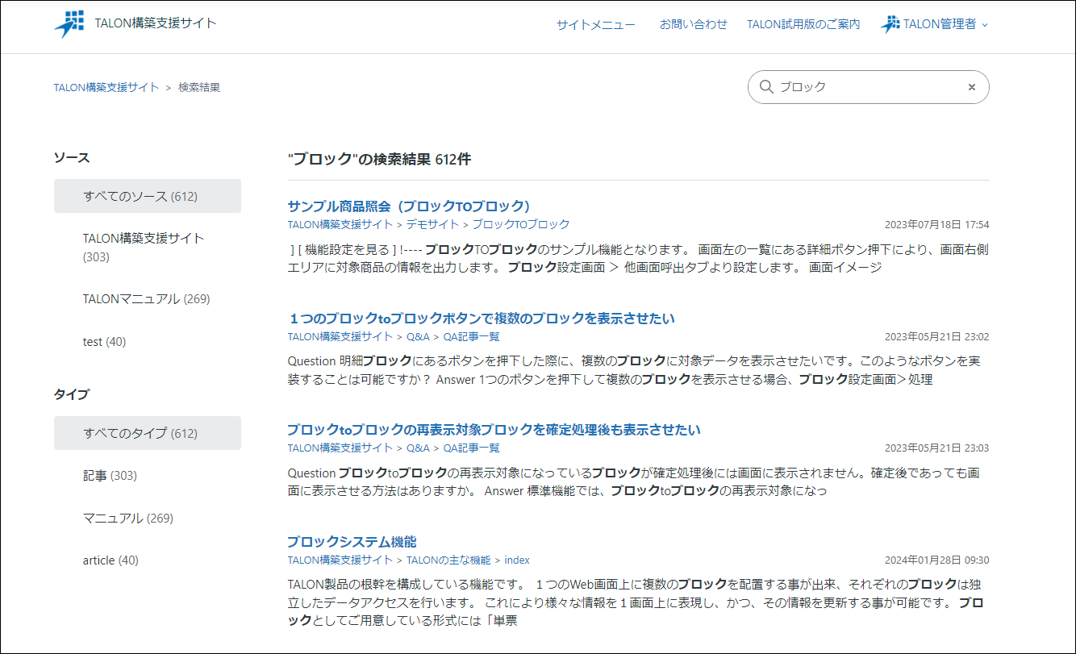Screen dimensions: 1076x654
Task: Click QA記事一覧 breadcrumb under third result
Action: [x=472, y=448]
